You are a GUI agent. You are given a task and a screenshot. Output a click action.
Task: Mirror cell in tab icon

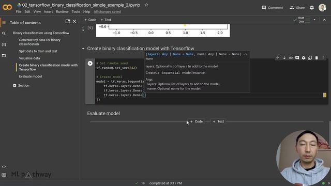click(310, 58)
